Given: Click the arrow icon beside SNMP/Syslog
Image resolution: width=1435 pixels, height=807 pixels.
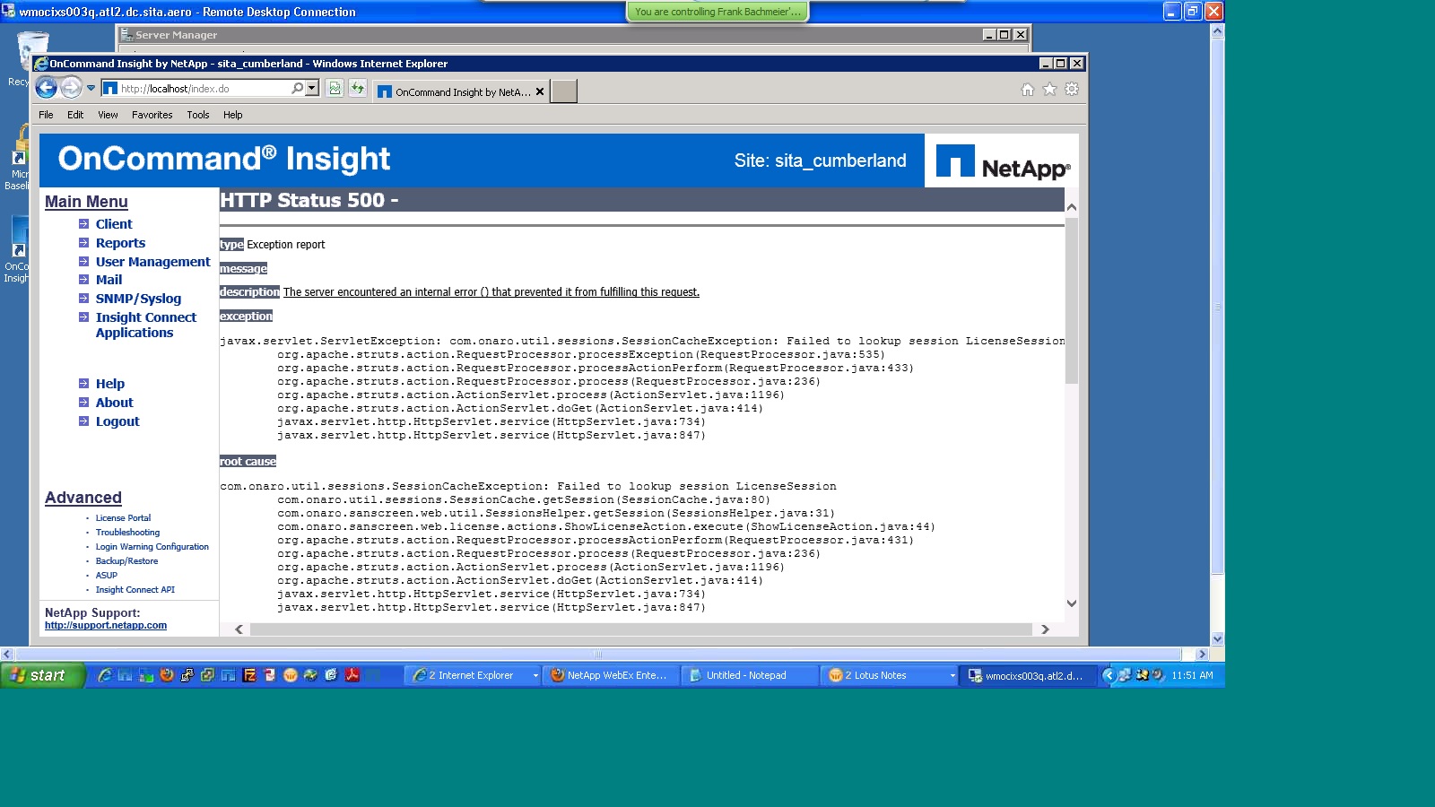Looking at the screenshot, I should click(83, 299).
